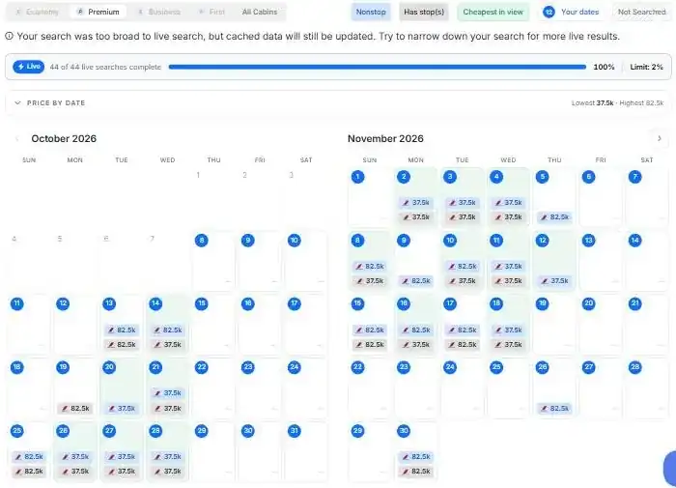Open the nonstop 37.5k fare on November 18

click(x=509, y=330)
